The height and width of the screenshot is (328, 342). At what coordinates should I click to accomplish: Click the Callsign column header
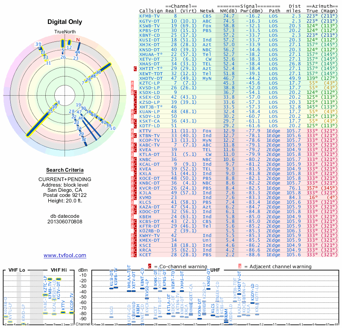[x=151, y=11]
